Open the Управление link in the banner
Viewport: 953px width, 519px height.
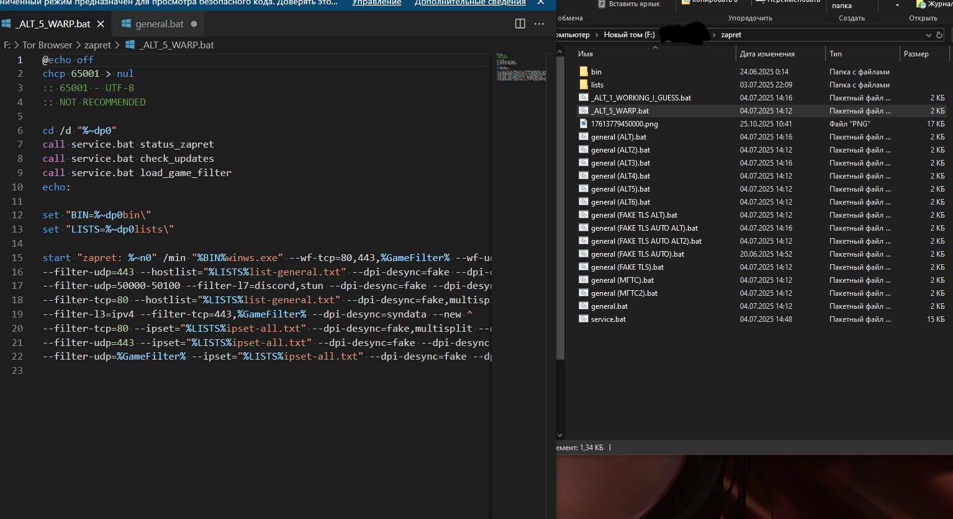(x=377, y=2)
